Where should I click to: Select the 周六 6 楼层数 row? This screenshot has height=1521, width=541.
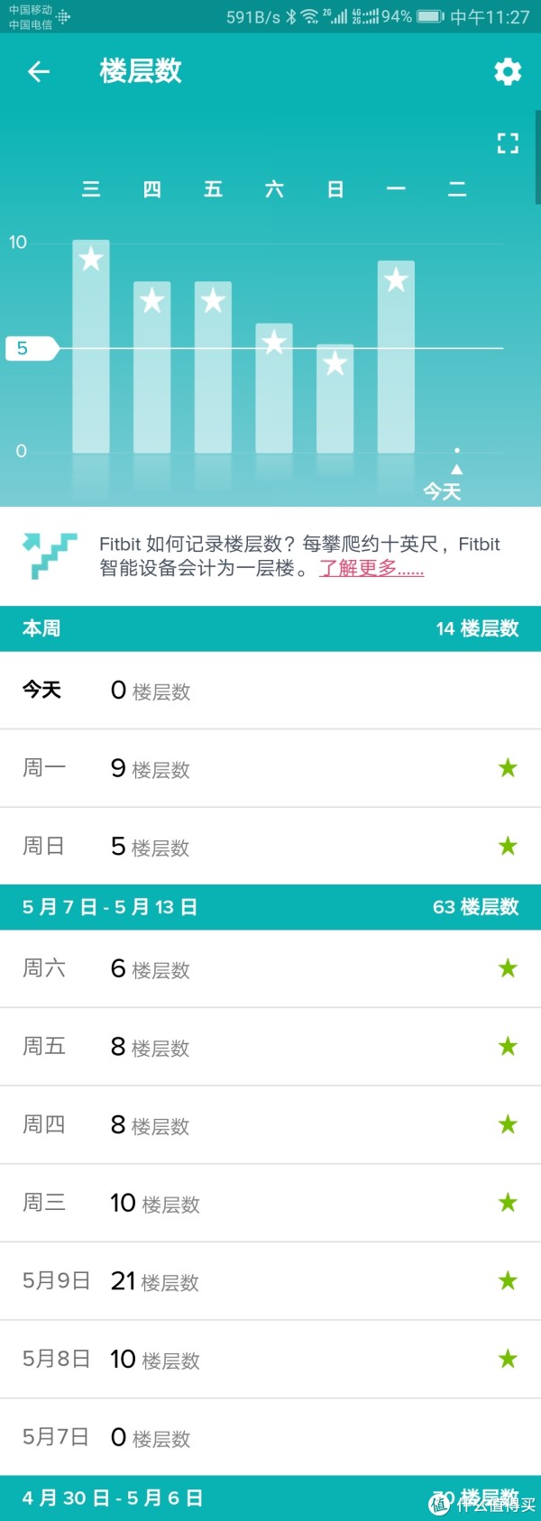[270, 968]
